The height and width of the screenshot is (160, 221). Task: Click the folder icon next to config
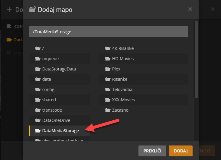point(38,90)
